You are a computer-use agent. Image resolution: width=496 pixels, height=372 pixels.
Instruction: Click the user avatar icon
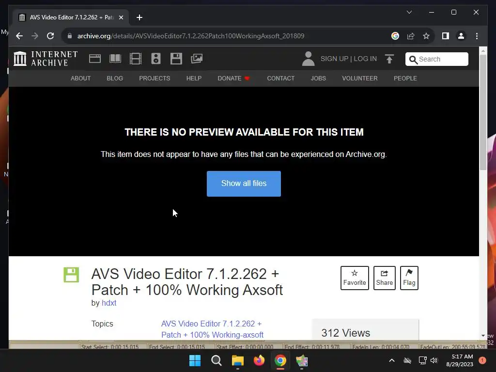click(x=308, y=59)
